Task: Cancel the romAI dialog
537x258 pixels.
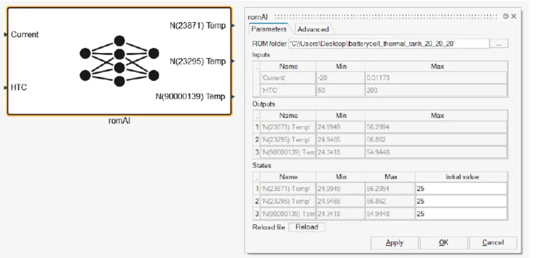Action: pos(492,242)
